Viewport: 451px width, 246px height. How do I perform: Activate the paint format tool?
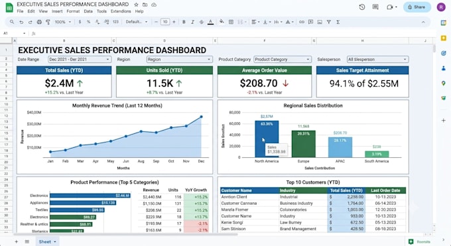coord(48,22)
